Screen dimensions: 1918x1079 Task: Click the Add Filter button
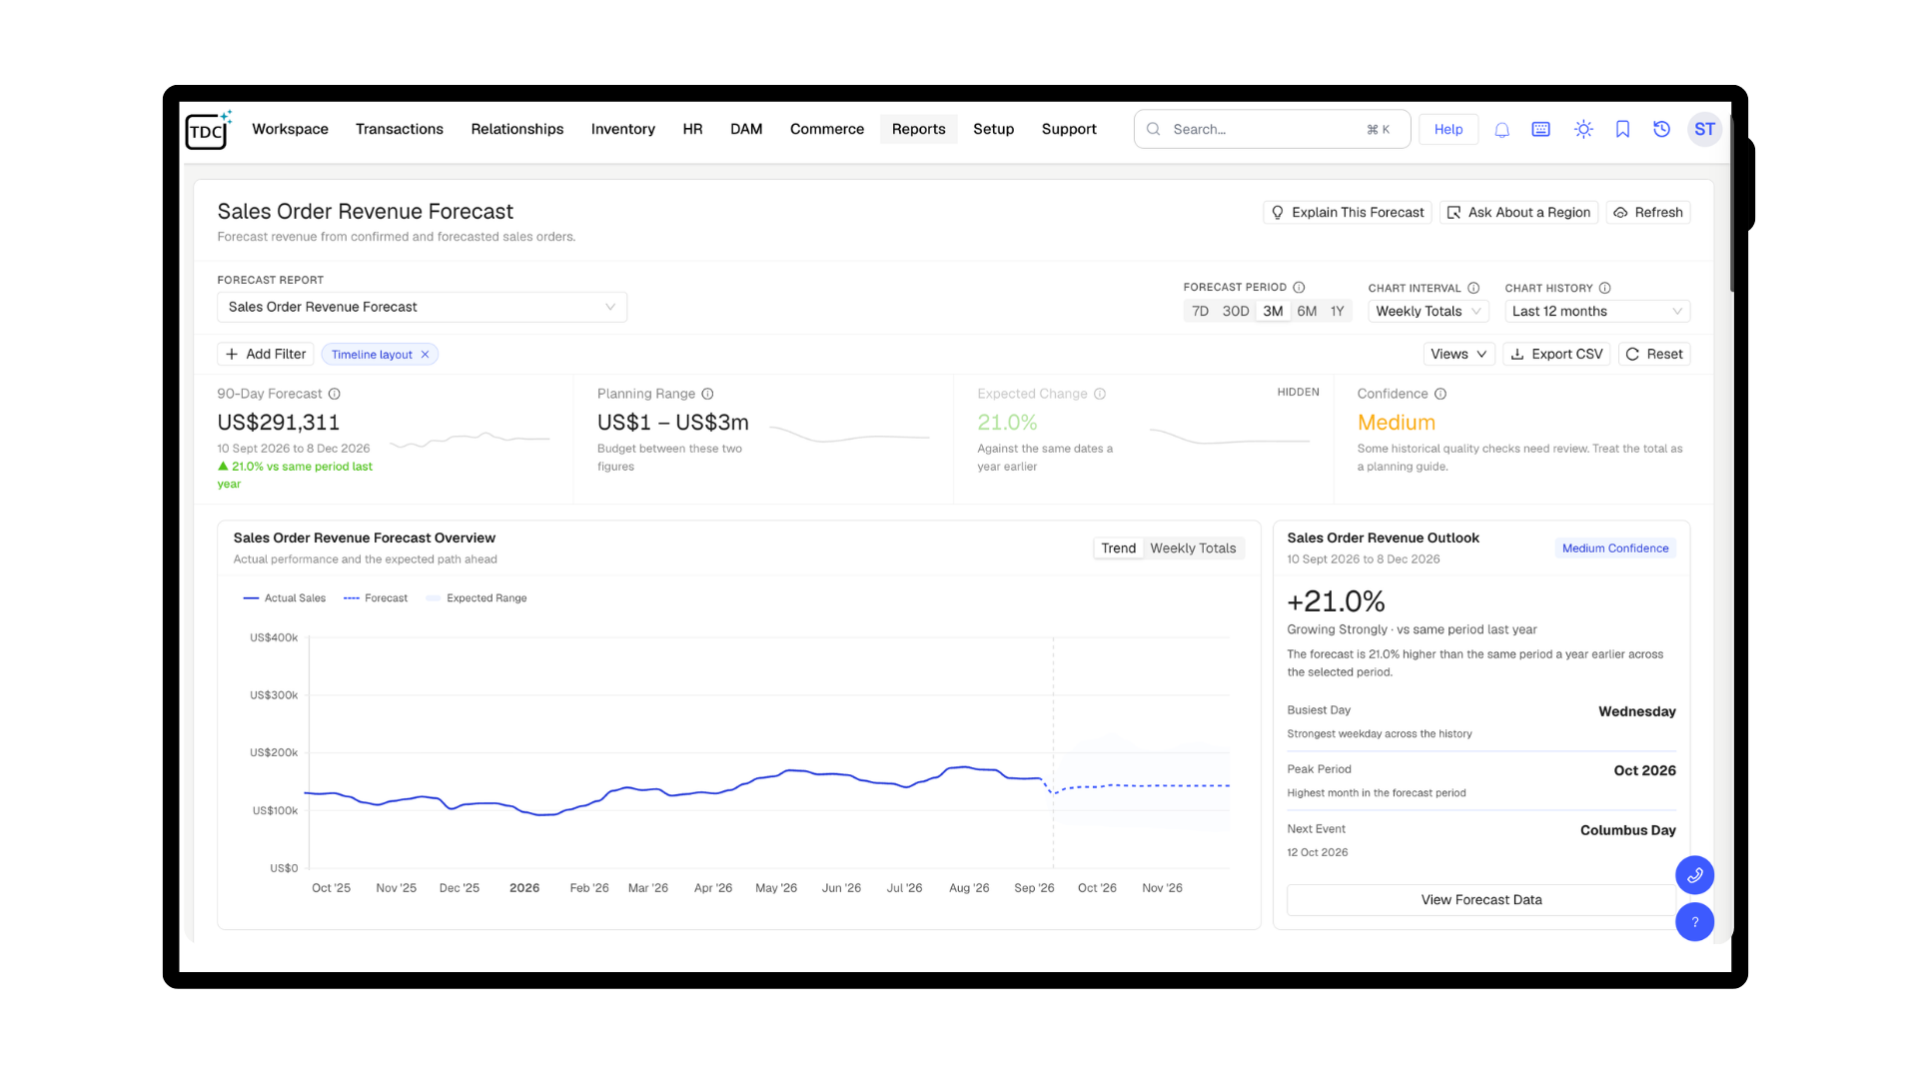pyautogui.click(x=266, y=355)
